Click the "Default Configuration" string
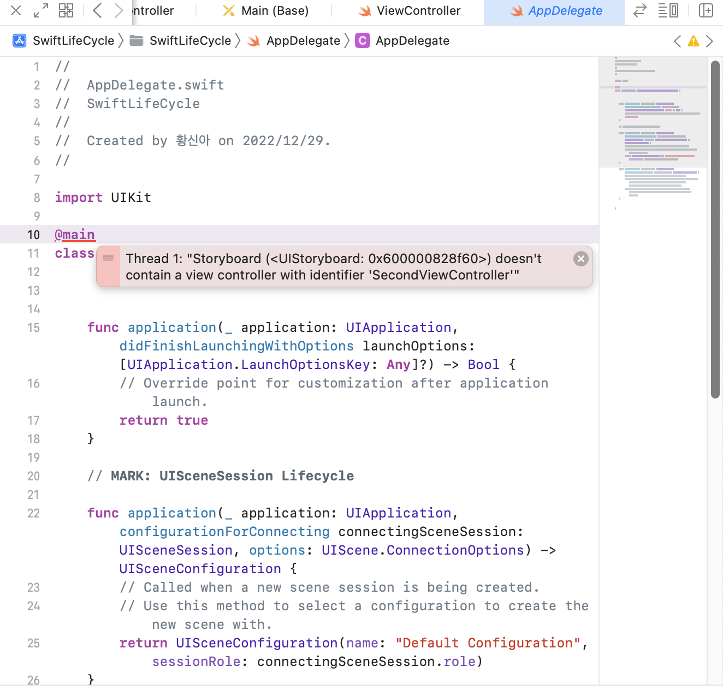Viewport: 723px width, 690px height. (488, 643)
